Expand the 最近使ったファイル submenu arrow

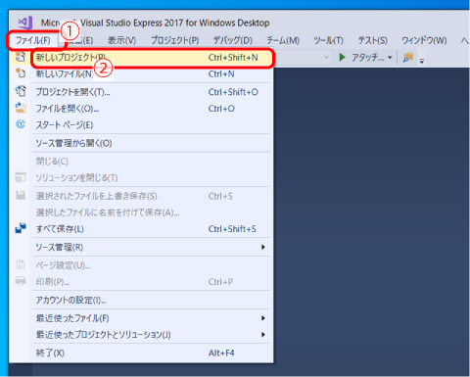[x=263, y=318]
